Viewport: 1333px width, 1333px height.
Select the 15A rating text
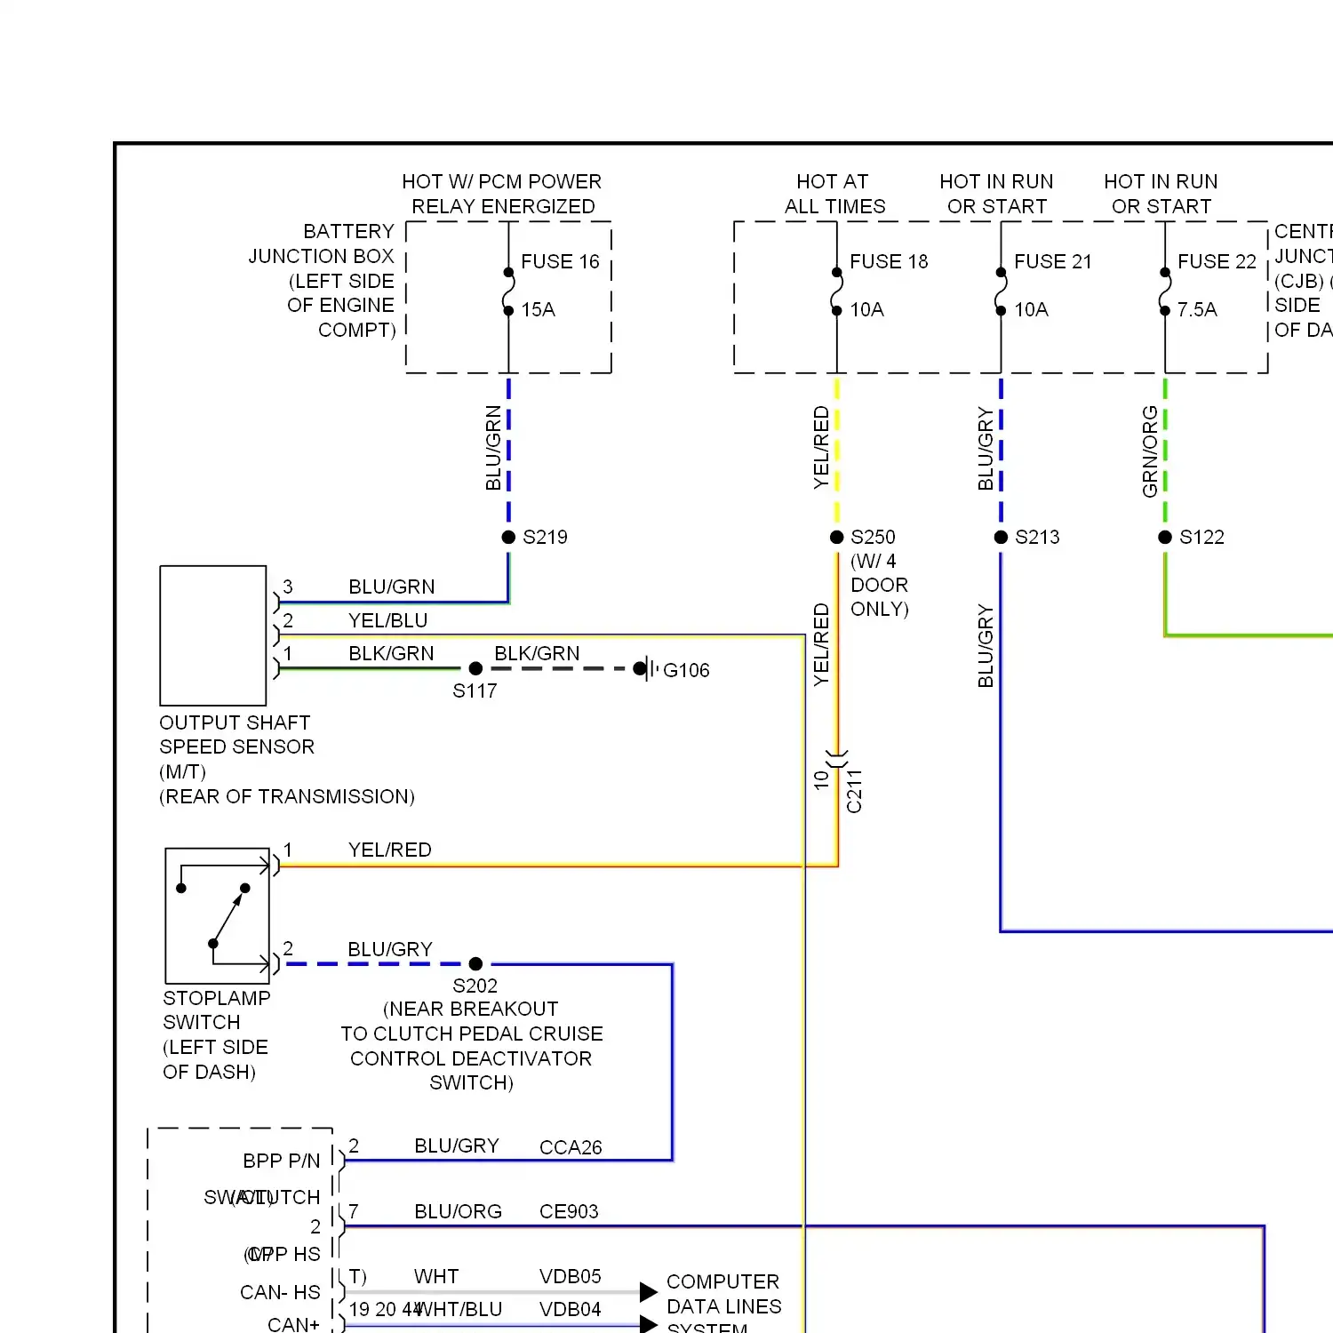click(x=538, y=309)
